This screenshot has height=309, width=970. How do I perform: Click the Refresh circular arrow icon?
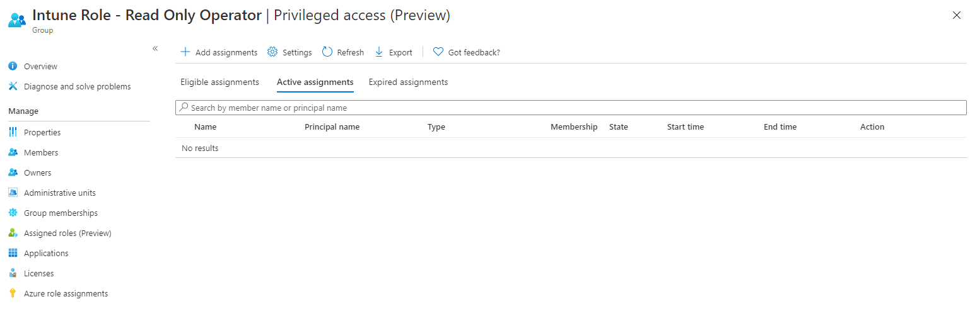click(327, 52)
